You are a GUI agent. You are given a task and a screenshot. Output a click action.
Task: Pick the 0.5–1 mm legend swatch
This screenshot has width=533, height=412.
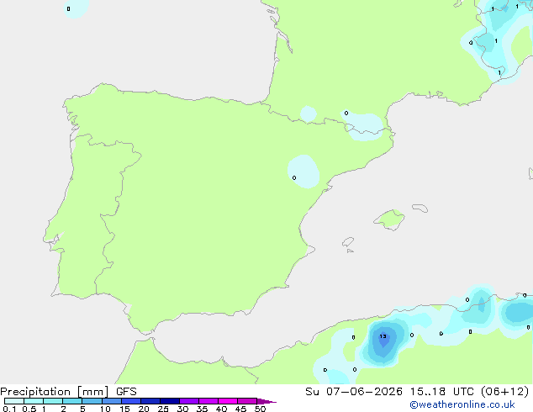pos(34,401)
